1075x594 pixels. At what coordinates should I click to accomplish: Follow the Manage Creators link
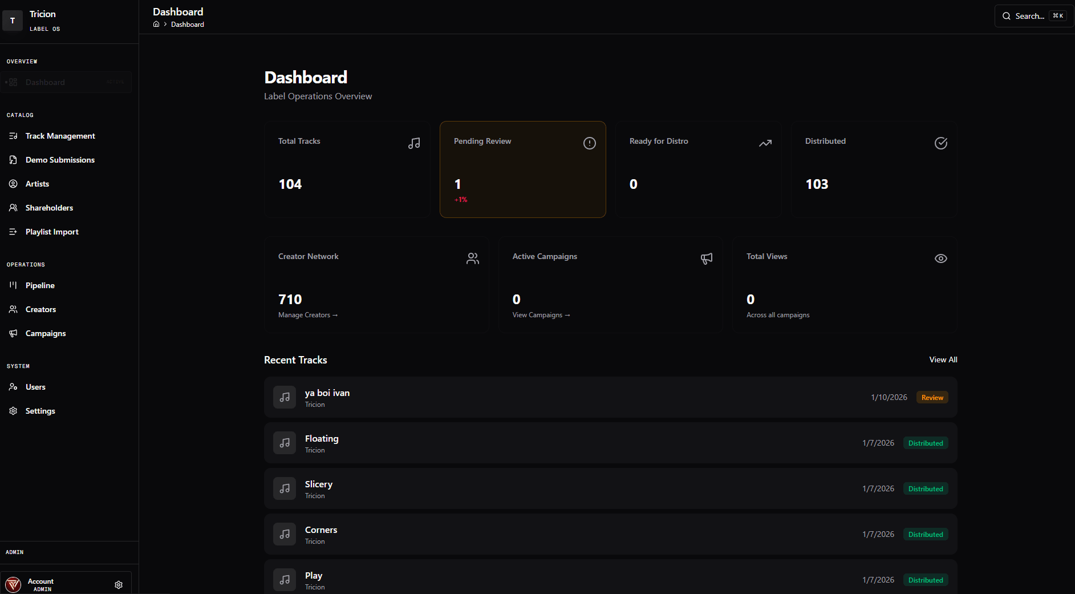click(307, 314)
